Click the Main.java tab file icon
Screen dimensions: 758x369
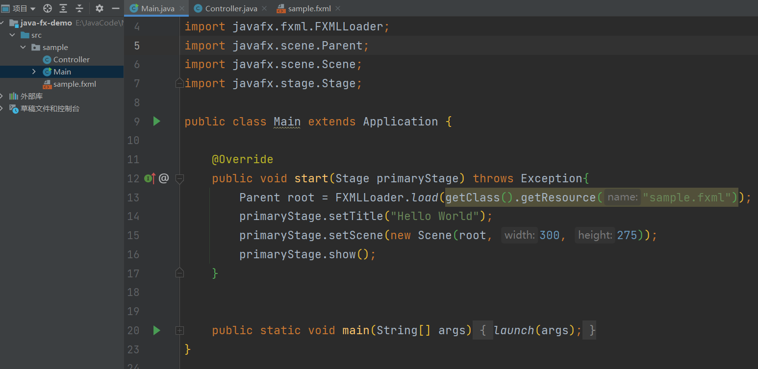(134, 8)
